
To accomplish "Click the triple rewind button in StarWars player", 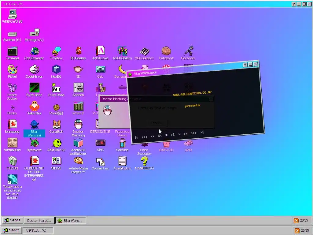I will tap(145, 137).
